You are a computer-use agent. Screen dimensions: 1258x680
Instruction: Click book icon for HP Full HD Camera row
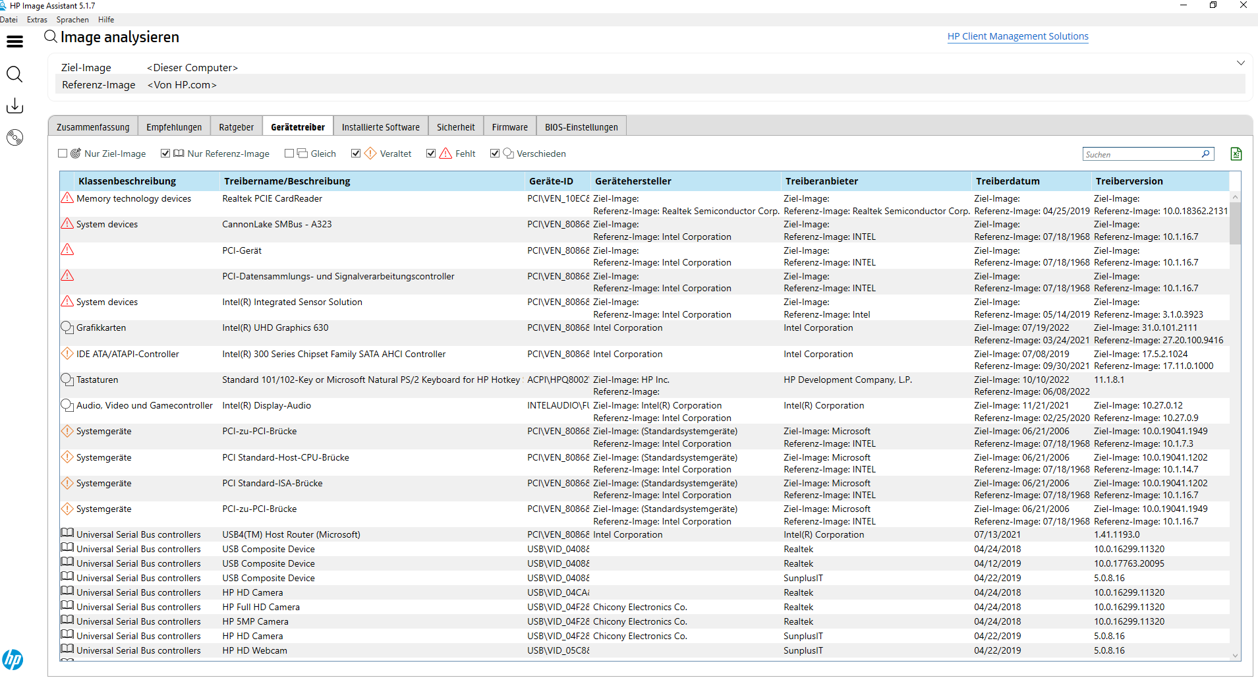pyautogui.click(x=67, y=606)
